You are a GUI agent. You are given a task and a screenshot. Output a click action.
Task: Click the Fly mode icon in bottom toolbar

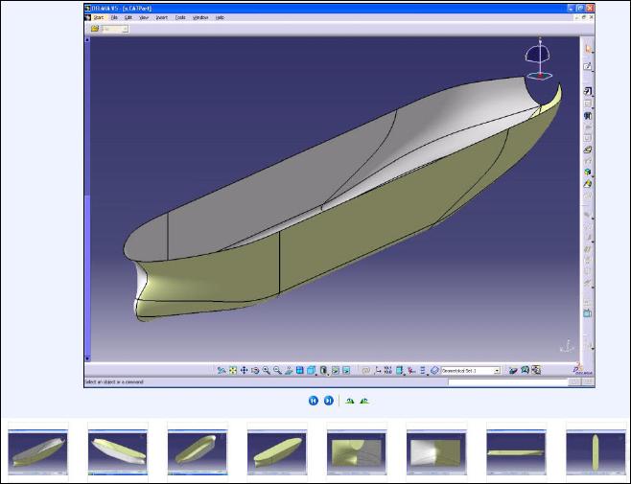[222, 370]
